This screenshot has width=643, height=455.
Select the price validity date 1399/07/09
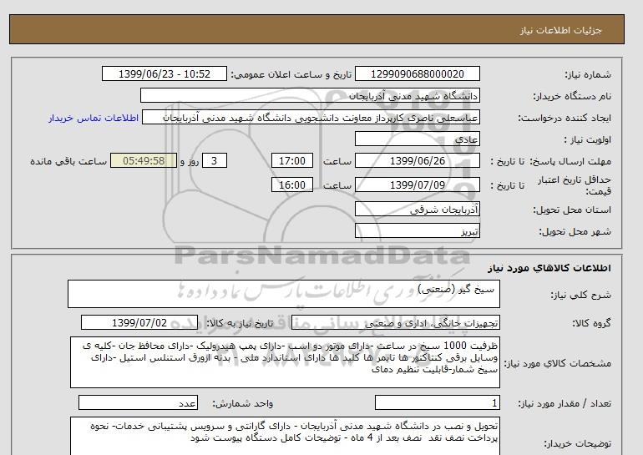click(x=418, y=185)
